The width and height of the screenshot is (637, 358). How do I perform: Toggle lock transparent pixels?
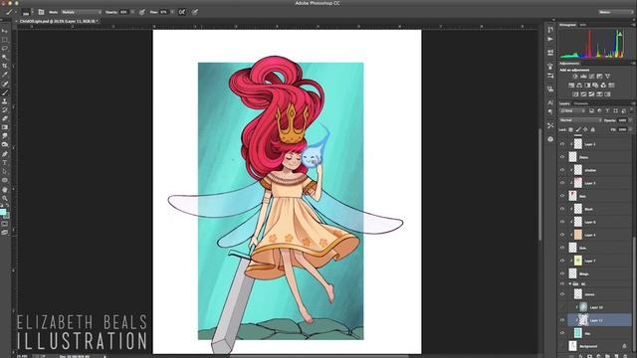coord(570,129)
